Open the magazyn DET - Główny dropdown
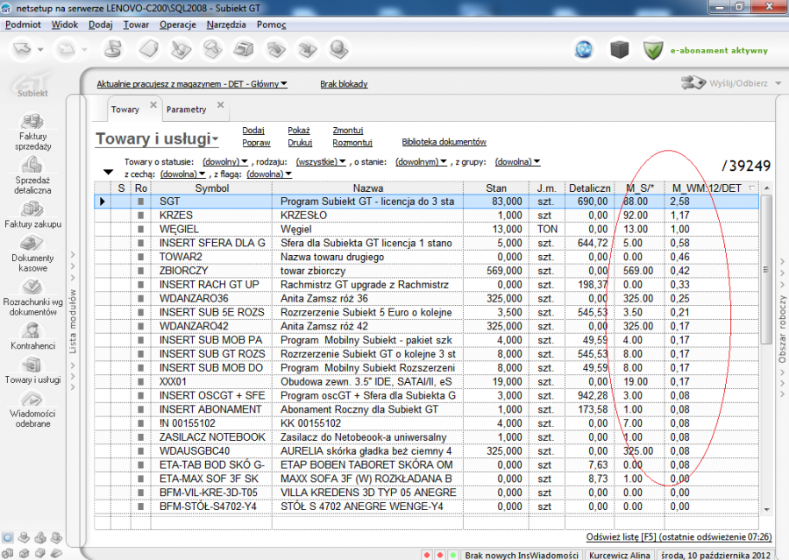 coord(192,84)
